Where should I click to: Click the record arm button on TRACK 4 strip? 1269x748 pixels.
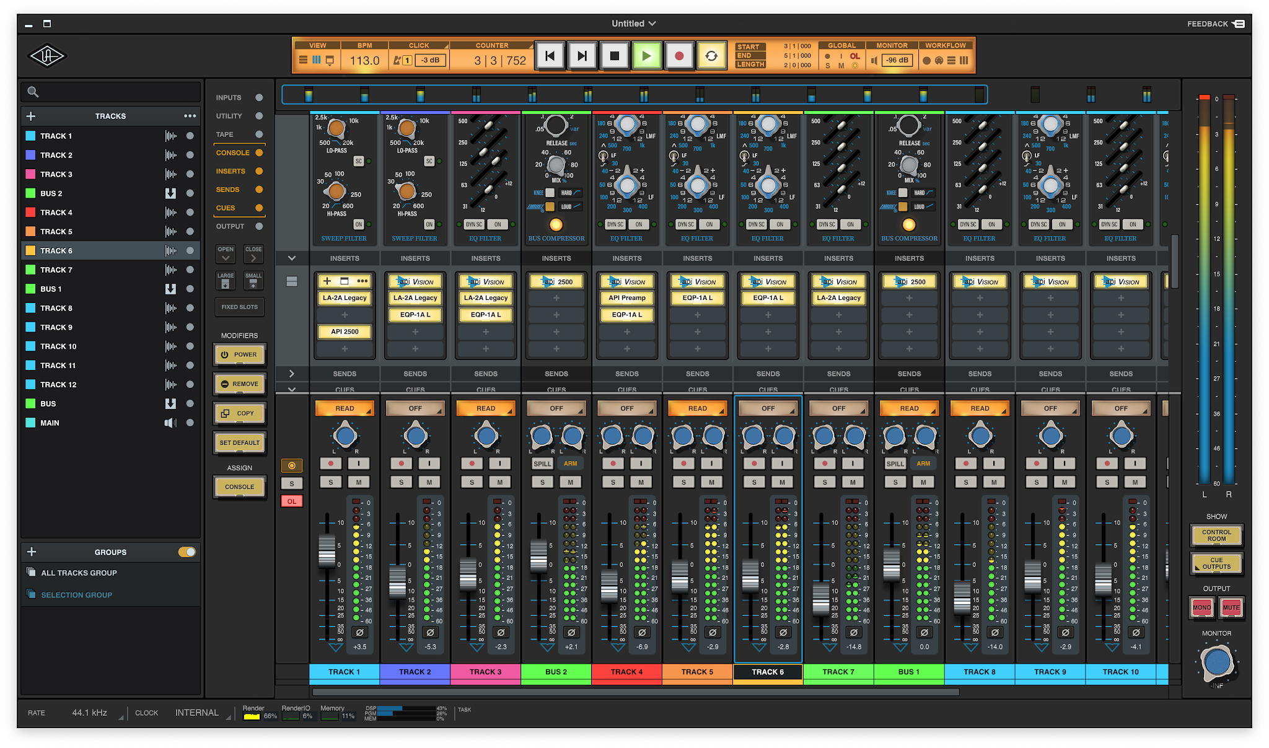coord(613,464)
